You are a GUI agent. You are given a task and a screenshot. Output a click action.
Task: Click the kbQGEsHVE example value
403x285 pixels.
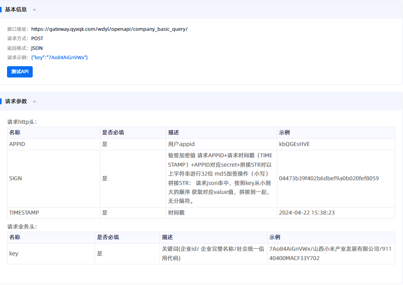click(294, 144)
